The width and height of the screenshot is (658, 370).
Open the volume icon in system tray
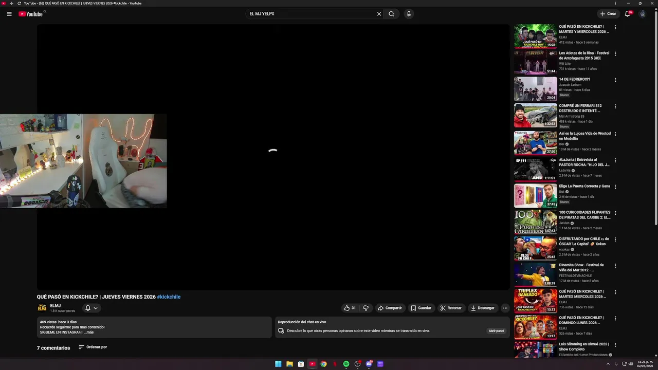pos(631,364)
